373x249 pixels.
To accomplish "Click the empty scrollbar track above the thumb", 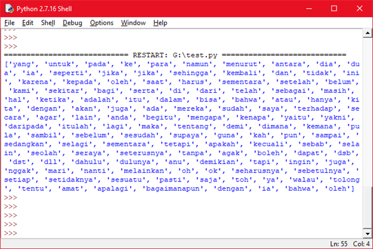I will click(x=367, y=111).
